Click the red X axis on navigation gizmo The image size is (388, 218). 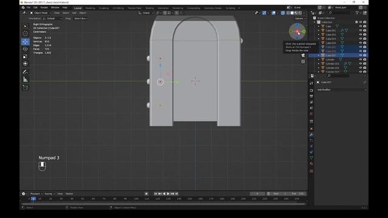(298, 31)
